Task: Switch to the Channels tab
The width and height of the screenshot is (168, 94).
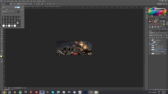Action: (155, 31)
